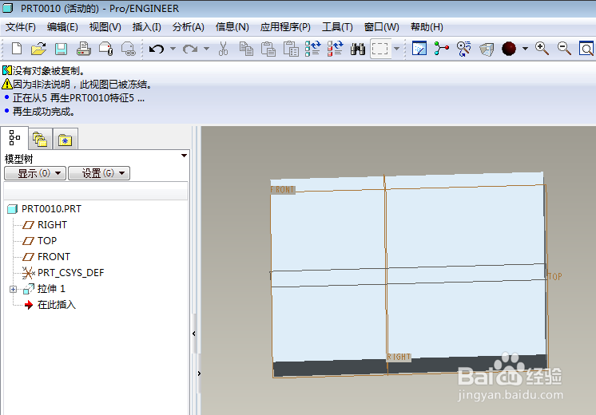This screenshot has width=596, height=415.
Task: Activate the selection box tool
Action: [x=380, y=49]
